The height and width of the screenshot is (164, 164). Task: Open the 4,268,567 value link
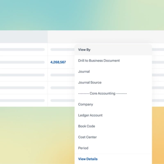click(58, 62)
